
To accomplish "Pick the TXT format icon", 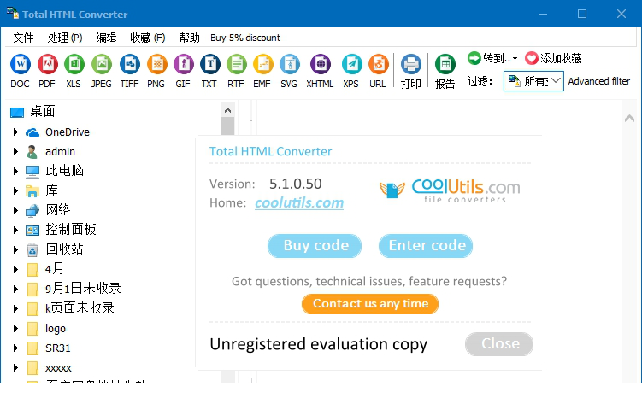I will pos(210,64).
